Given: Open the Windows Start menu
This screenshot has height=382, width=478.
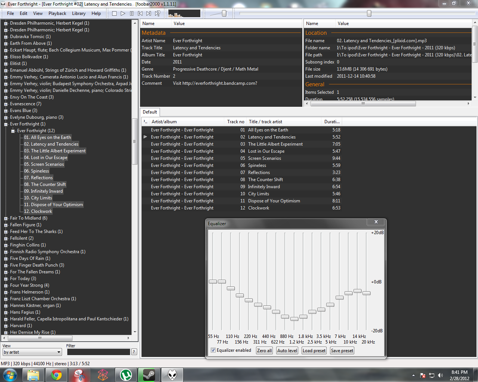Looking at the screenshot, I should click(10, 375).
